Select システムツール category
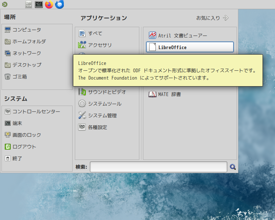The image size is (275, 220). [100, 103]
